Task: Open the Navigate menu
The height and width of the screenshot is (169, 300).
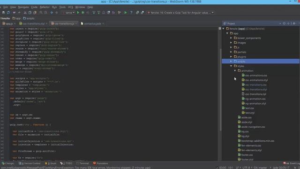Action: coord(23,7)
